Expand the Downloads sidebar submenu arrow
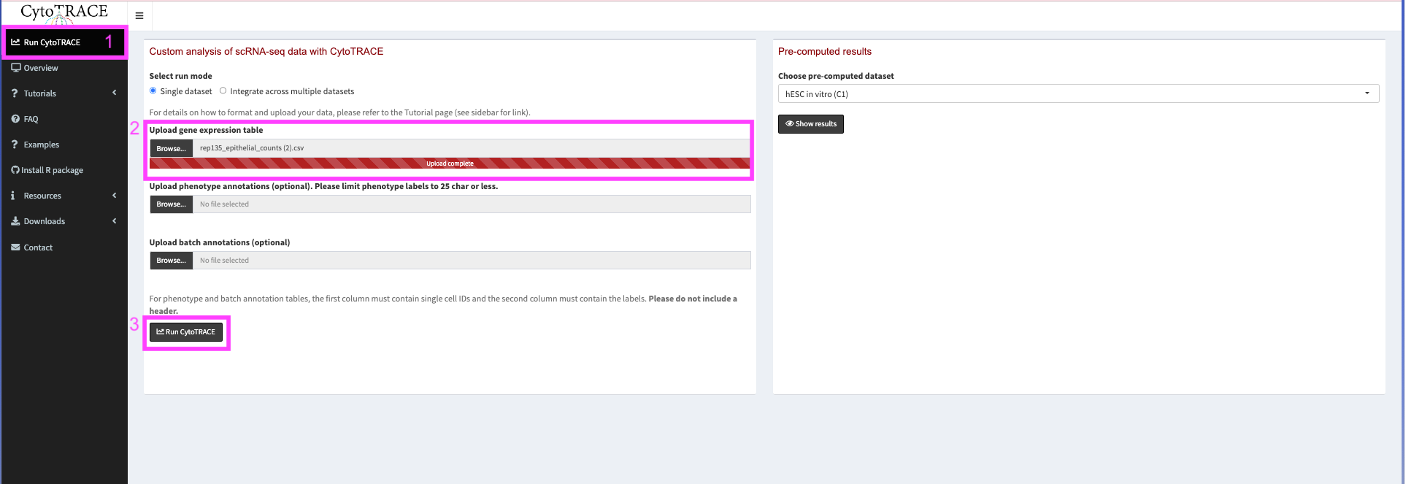Viewport: 1422px width, 484px height. pos(115,220)
